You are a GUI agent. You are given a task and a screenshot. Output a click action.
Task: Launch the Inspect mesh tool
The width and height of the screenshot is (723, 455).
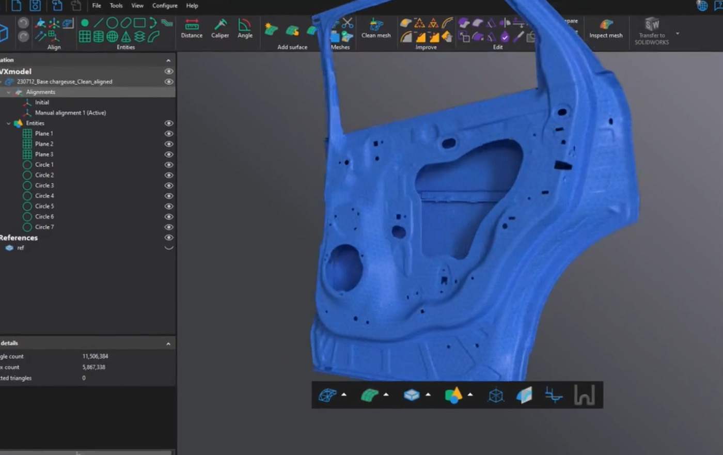(606, 28)
